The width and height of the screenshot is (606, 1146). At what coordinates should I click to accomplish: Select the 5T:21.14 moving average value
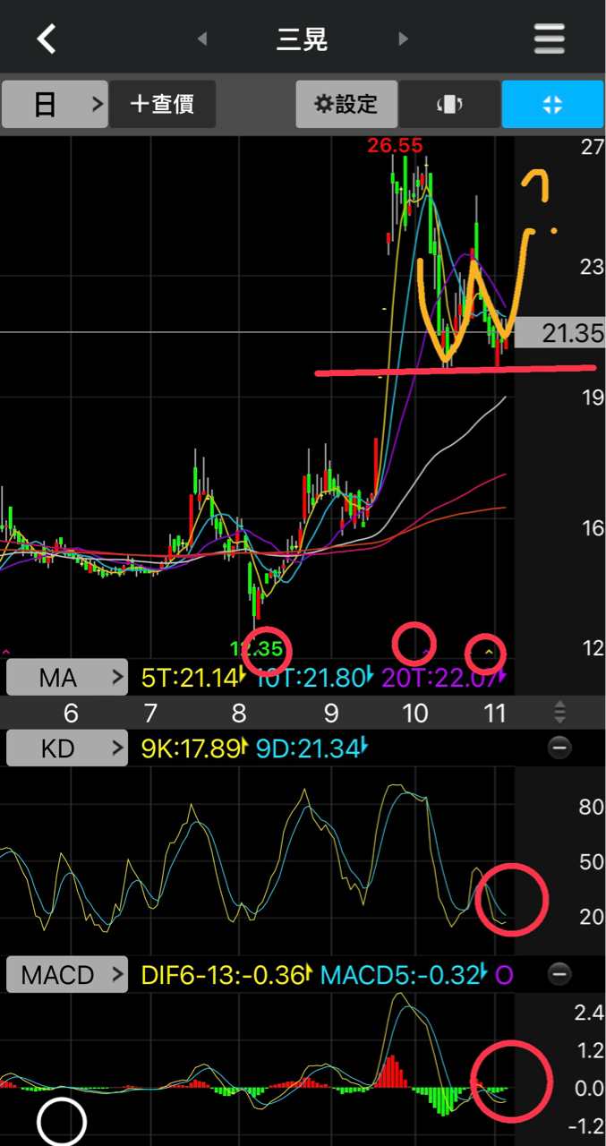(191, 678)
